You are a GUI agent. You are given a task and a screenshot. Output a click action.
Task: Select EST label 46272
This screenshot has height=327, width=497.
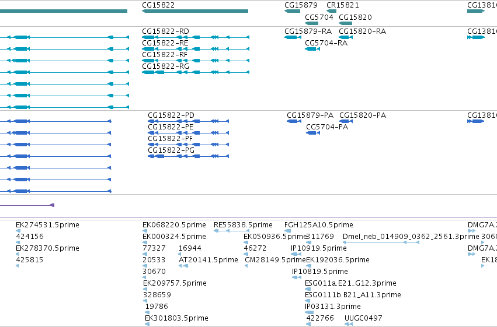pyautogui.click(x=255, y=248)
